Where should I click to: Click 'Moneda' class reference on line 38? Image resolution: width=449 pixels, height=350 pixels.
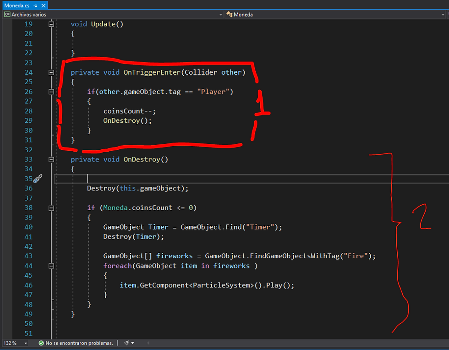click(115, 208)
